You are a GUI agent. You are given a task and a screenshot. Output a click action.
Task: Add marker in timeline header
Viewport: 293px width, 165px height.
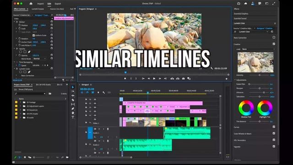(x=98, y=93)
